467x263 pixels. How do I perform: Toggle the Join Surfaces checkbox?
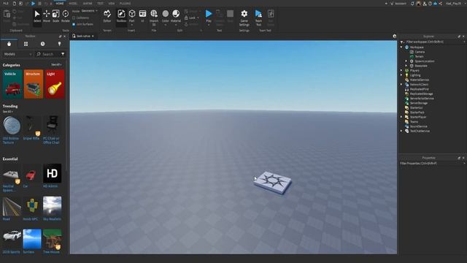[74, 24]
